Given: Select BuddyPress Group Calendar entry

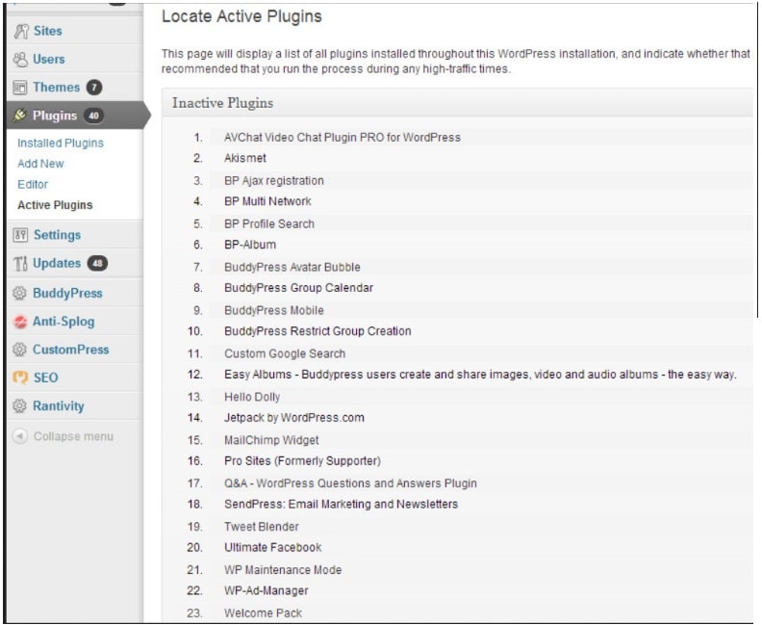Looking at the screenshot, I should click(299, 288).
